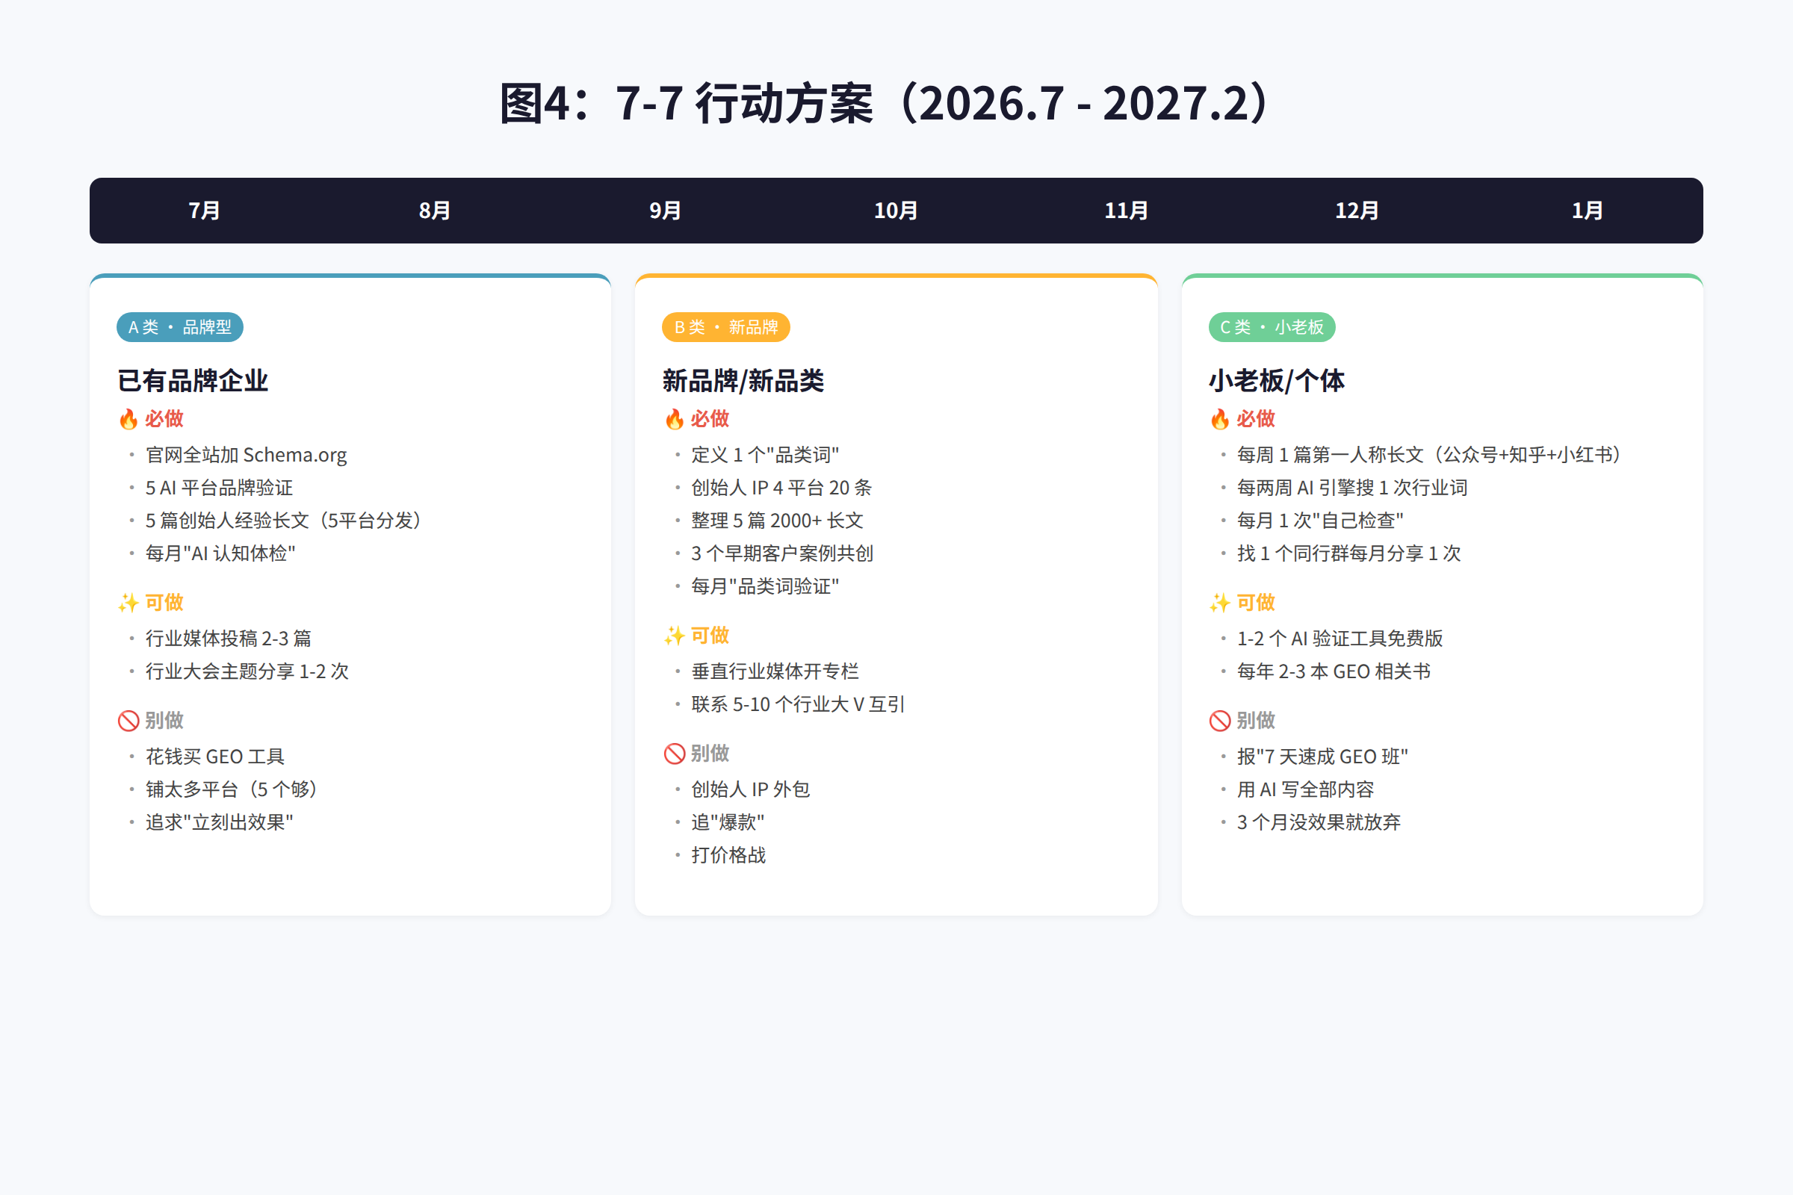
Task: Click the item 整理 5 篇 2000+ 长文
Action: tap(778, 521)
